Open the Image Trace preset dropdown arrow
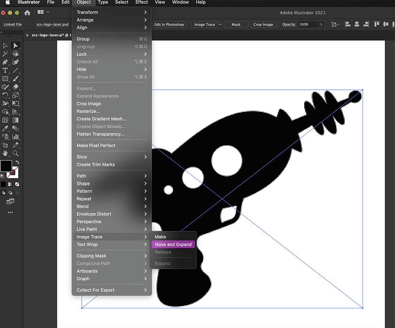Viewport: 395px width, 328px height. click(x=220, y=24)
